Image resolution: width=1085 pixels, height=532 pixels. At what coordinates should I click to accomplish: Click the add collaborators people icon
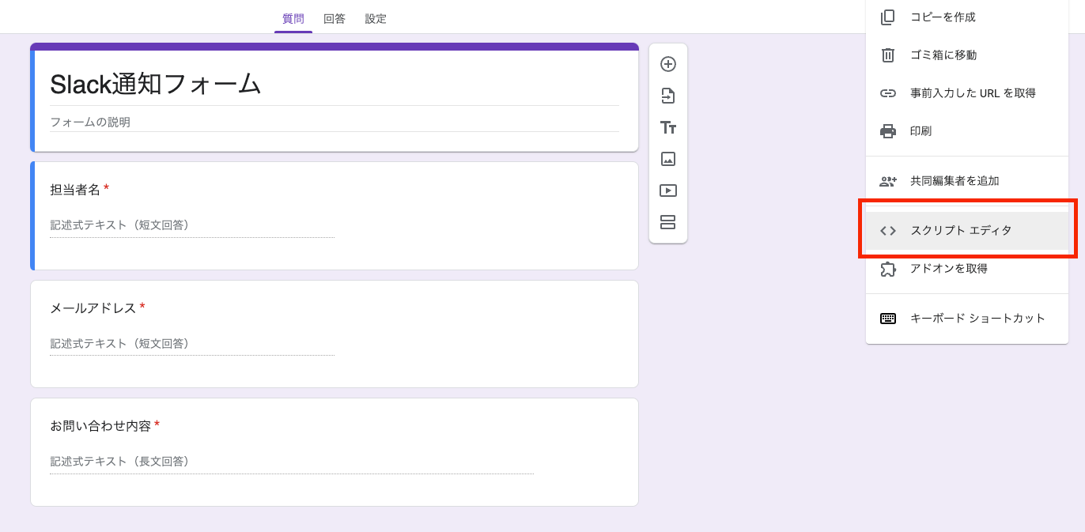coord(888,181)
